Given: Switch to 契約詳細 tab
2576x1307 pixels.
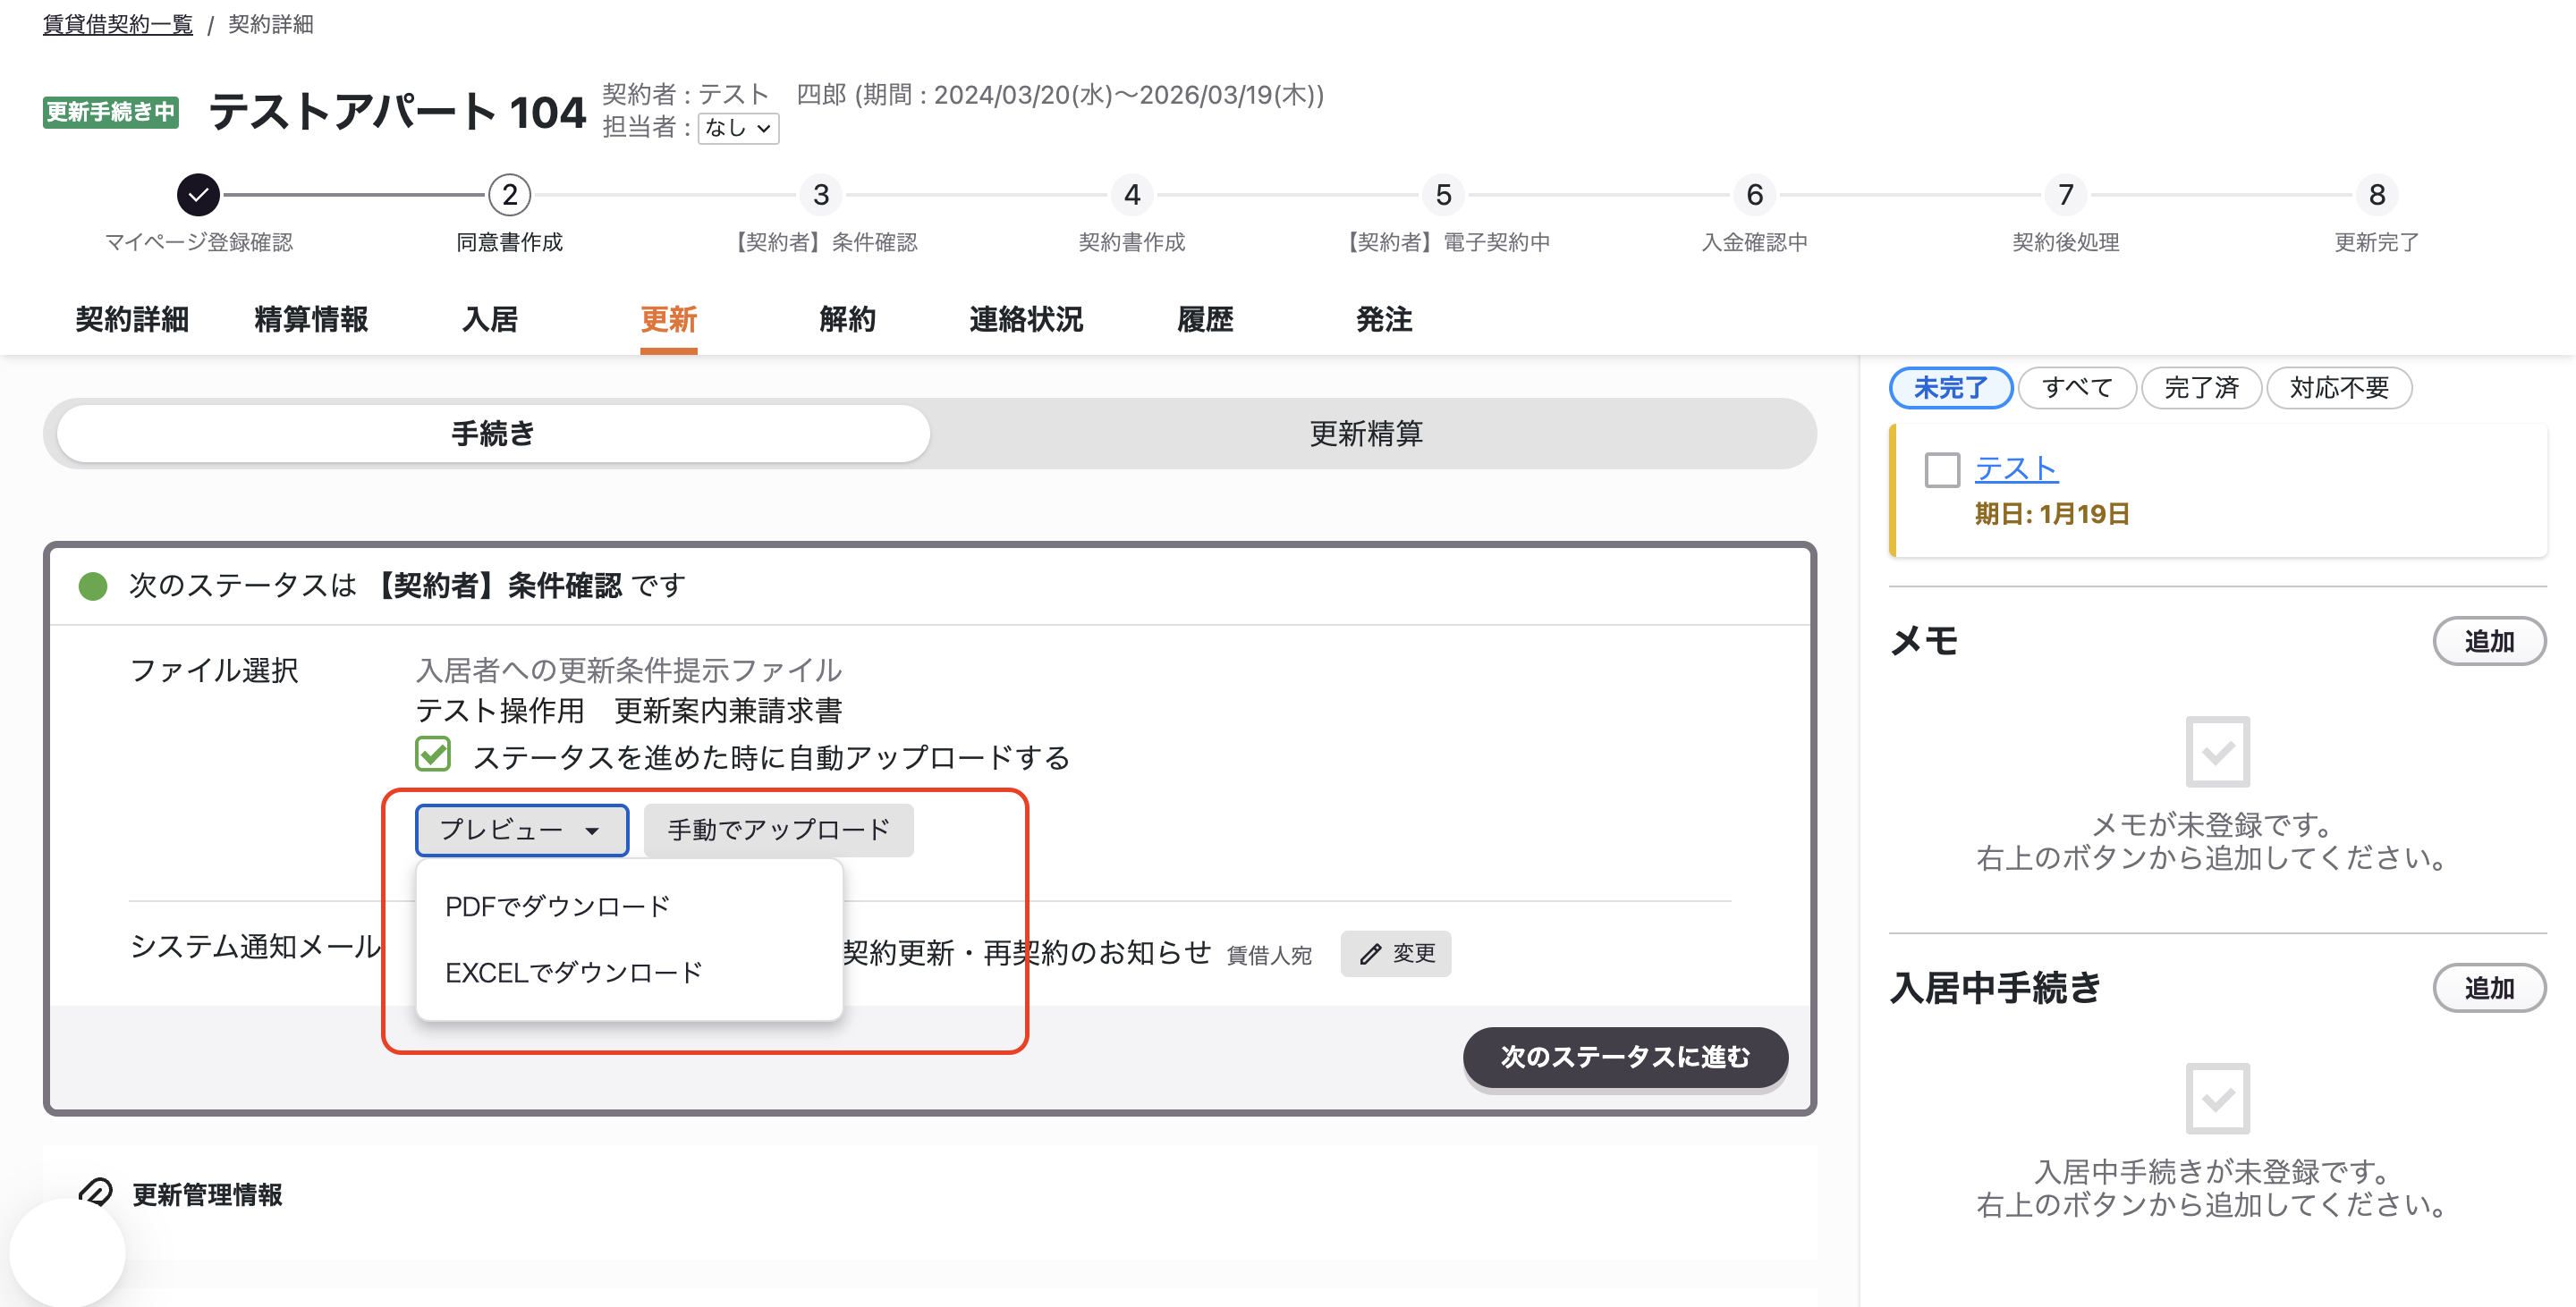Looking at the screenshot, I should (132, 320).
